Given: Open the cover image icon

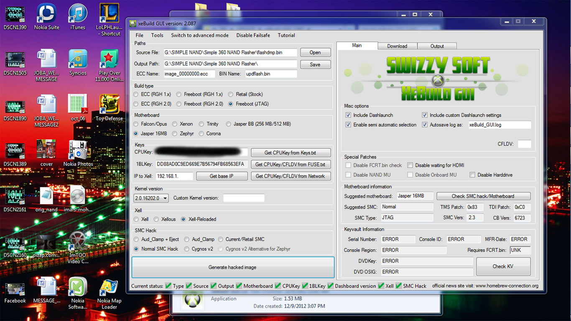Looking at the screenshot, I should coord(46,153).
